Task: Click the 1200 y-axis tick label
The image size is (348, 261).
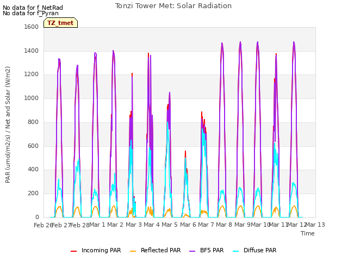Action: pos(32,74)
